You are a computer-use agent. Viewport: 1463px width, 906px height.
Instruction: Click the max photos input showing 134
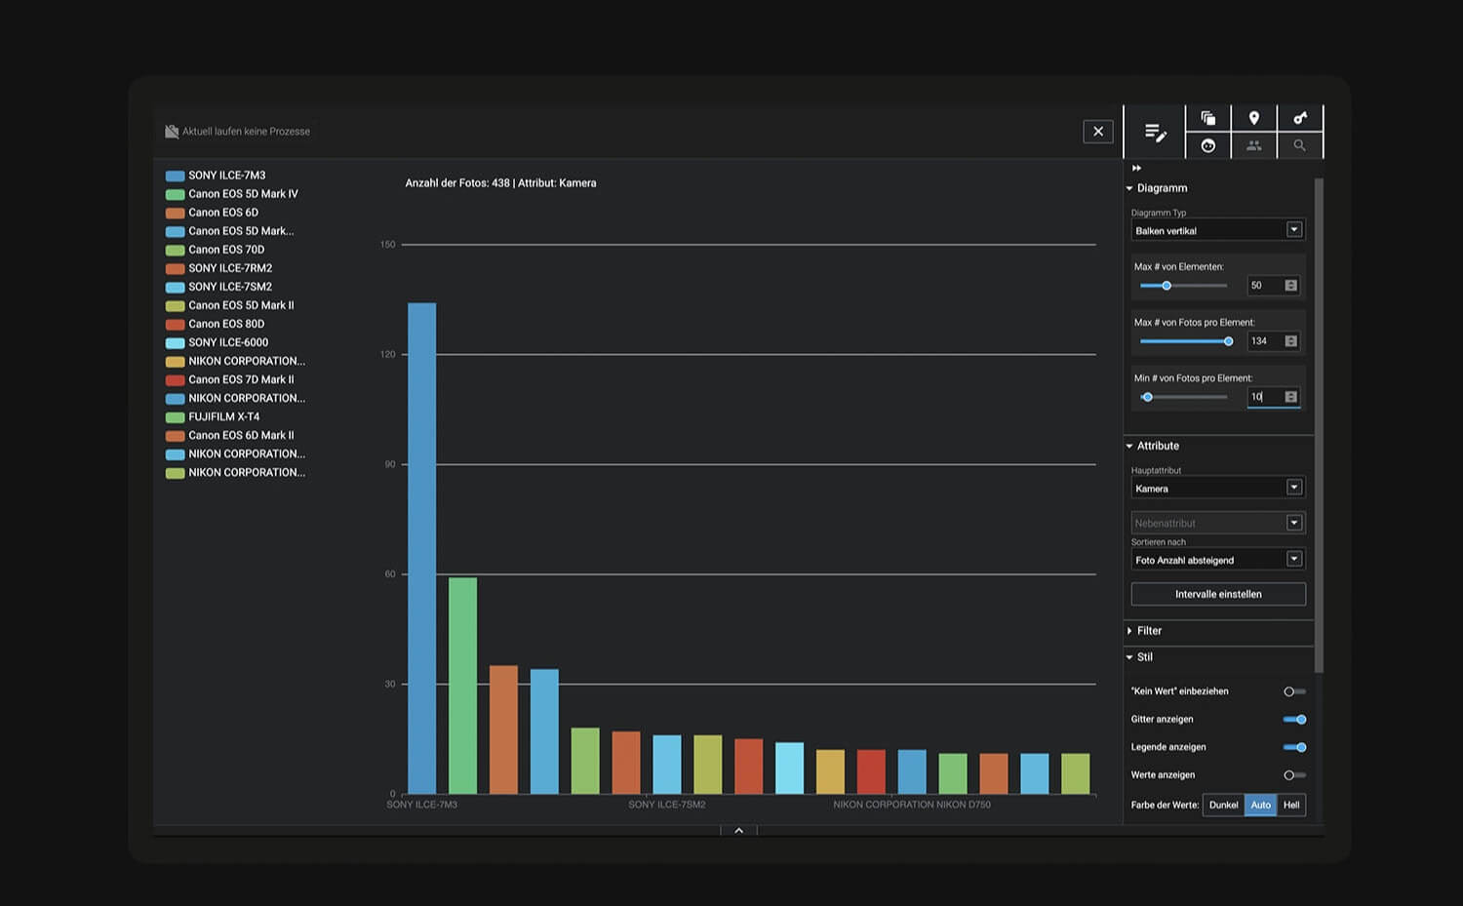tap(1265, 341)
